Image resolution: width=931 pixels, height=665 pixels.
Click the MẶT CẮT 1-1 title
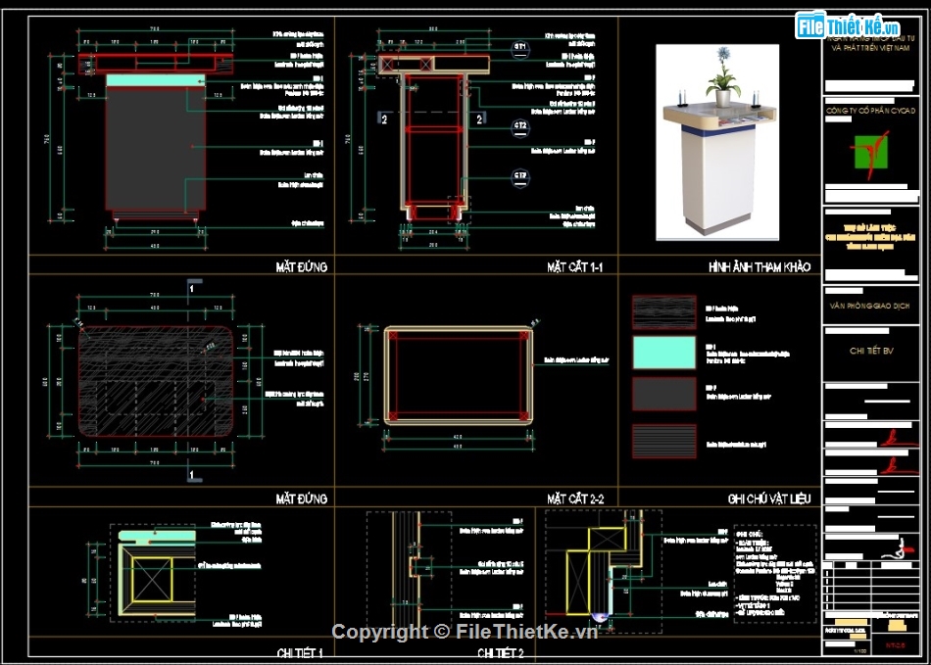574,266
